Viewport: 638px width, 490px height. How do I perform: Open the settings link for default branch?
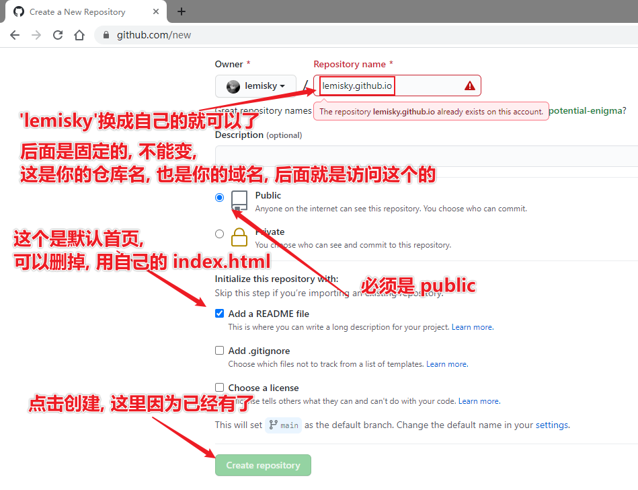(551, 425)
